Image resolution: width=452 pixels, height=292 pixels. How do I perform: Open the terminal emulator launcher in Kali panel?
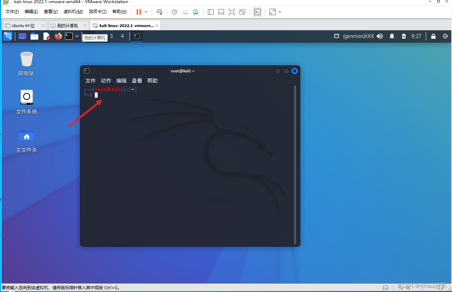pyautogui.click(x=69, y=36)
